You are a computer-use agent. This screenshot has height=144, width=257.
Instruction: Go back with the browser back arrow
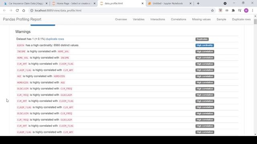pos(4,10)
